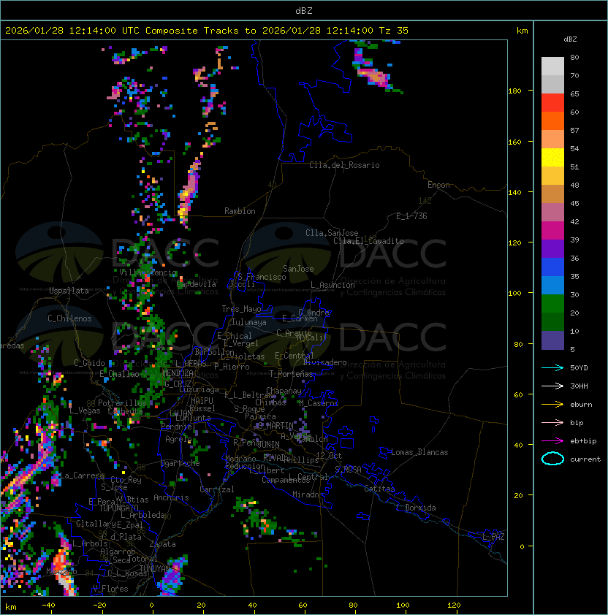Screen dimensions: 608x615
Task: Select the light gray top legend swatch
Action: point(552,66)
